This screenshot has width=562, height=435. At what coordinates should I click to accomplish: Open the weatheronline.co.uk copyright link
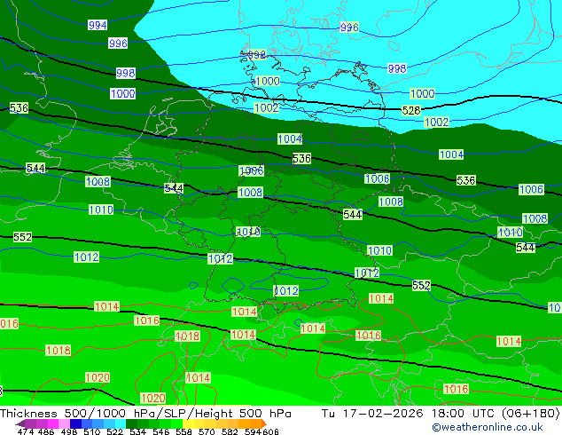pos(488,427)
